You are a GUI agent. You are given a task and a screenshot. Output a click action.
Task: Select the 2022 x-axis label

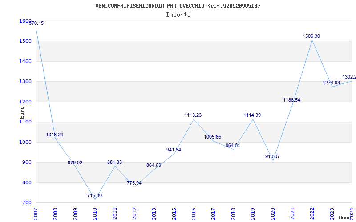coord(312,214)
